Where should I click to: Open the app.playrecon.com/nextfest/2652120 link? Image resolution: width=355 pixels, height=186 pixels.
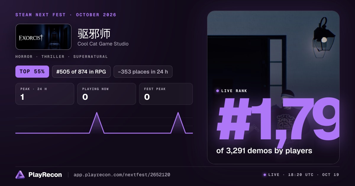pyautogui.click(x=122, y=175)
